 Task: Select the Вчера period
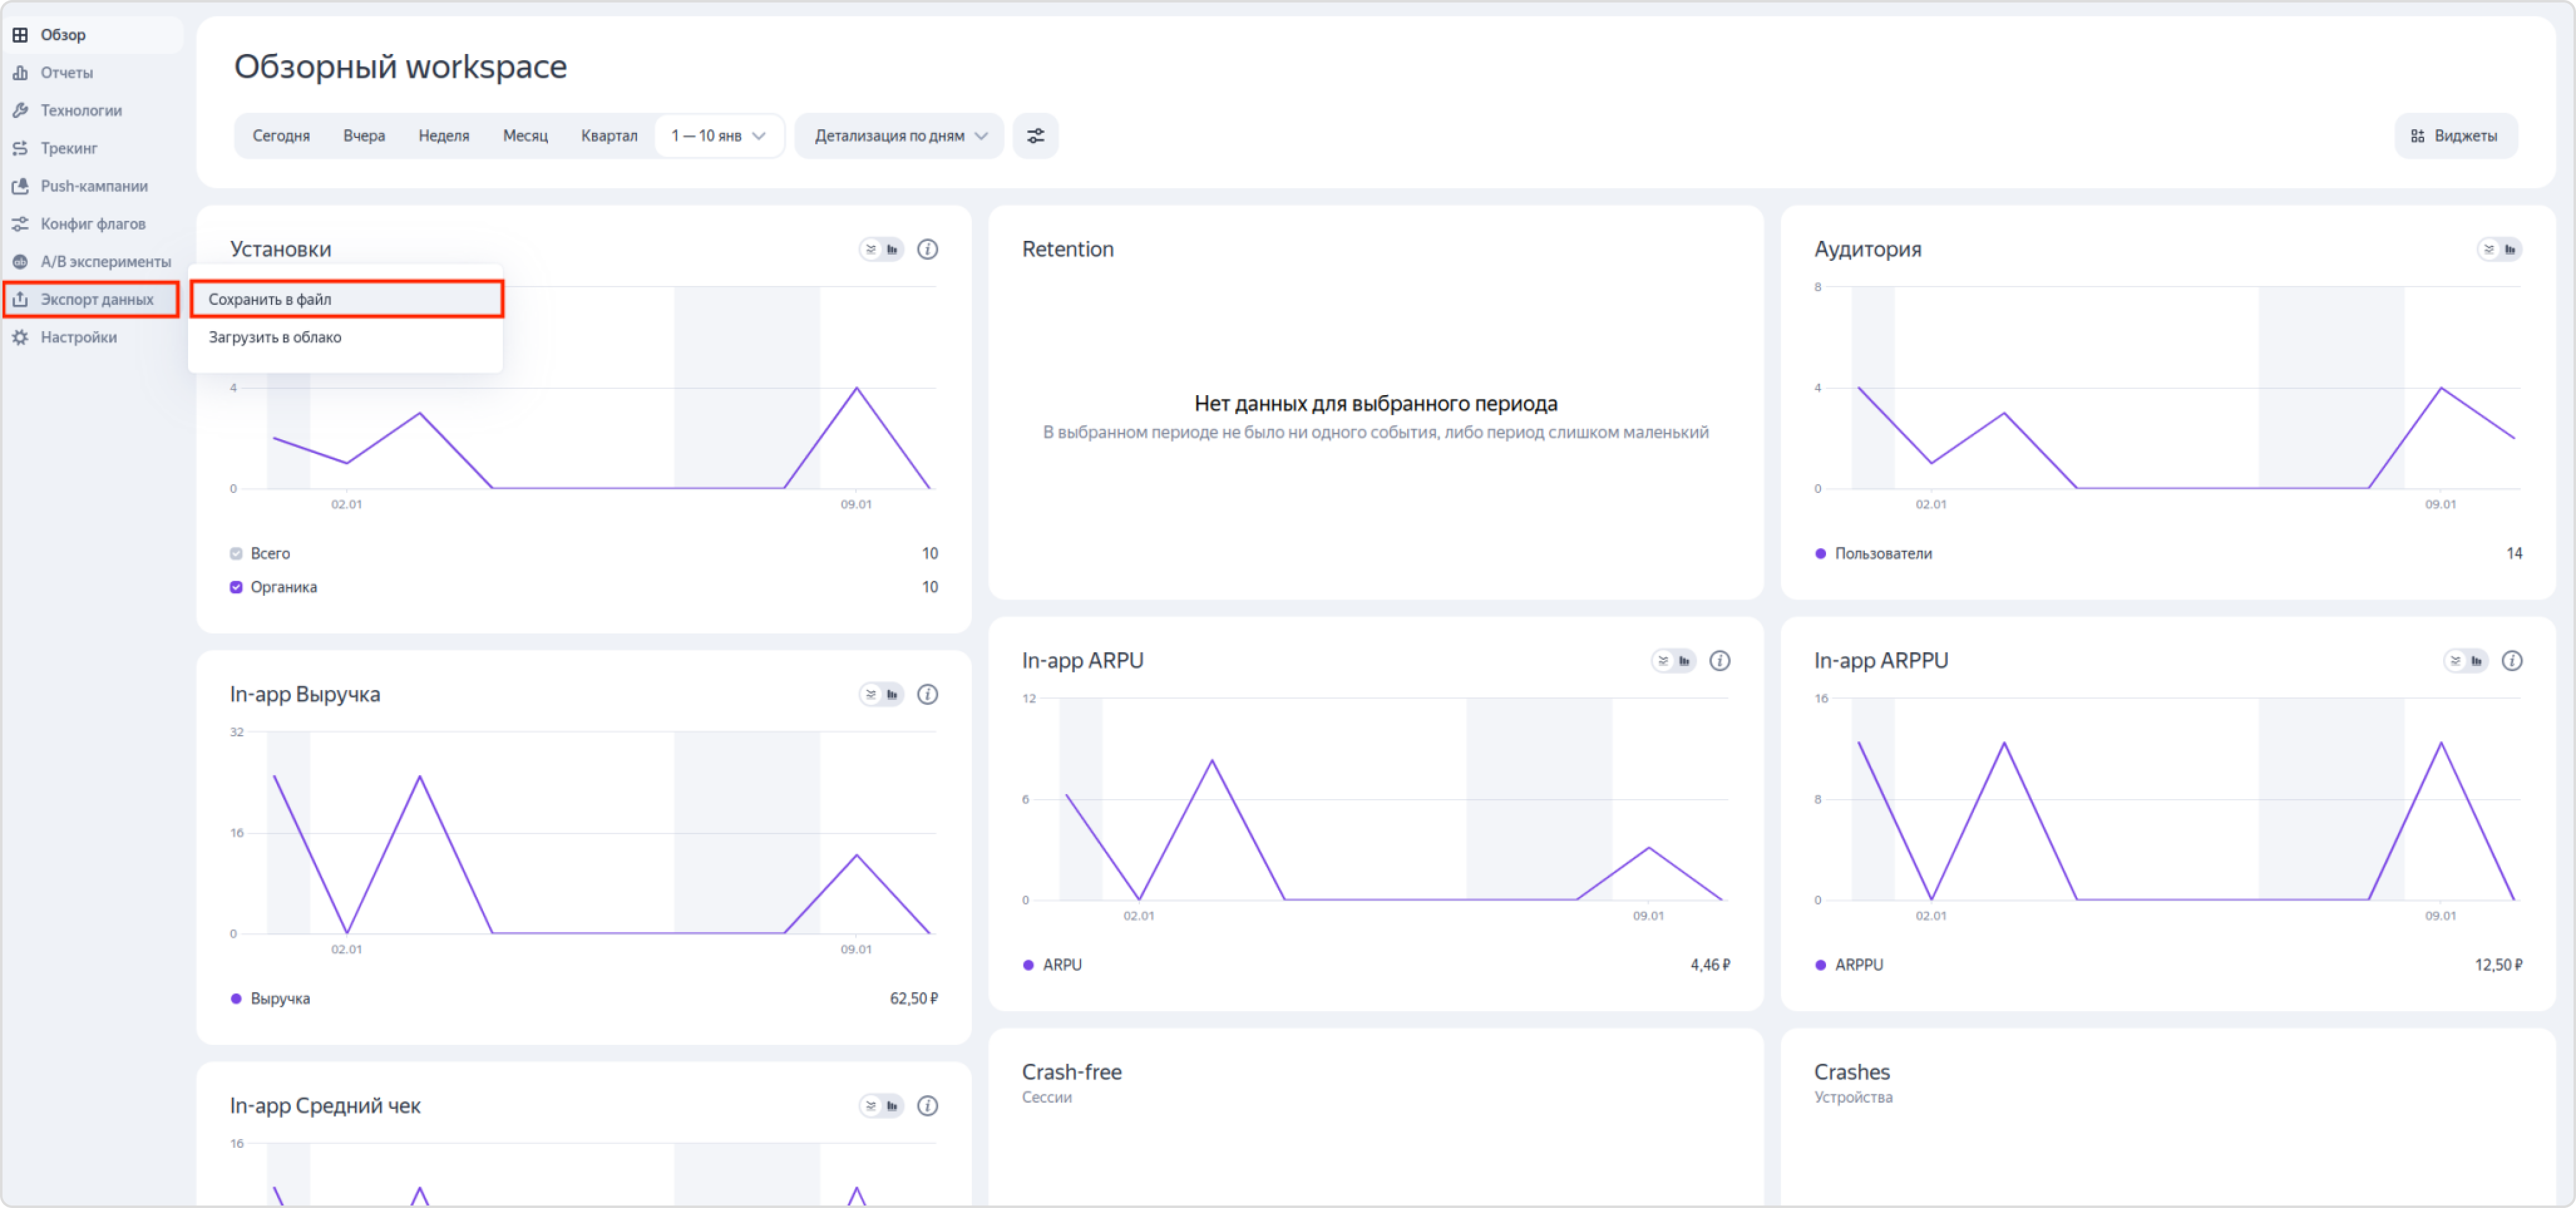[x=364, y=136]
